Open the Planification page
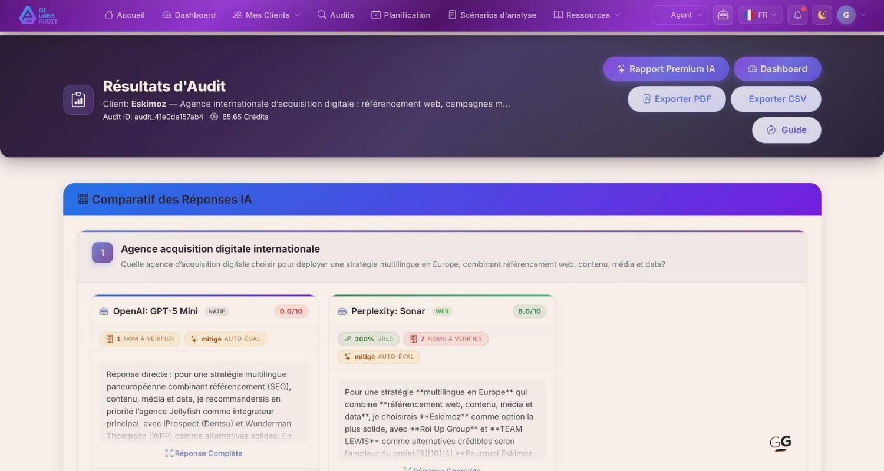884x471 pixels. [401, 15]
